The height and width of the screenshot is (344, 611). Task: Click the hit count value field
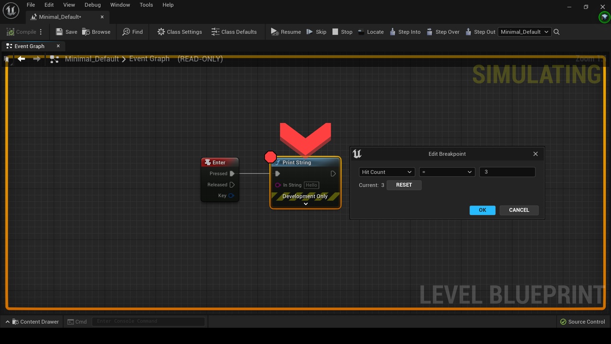[507, 172]
